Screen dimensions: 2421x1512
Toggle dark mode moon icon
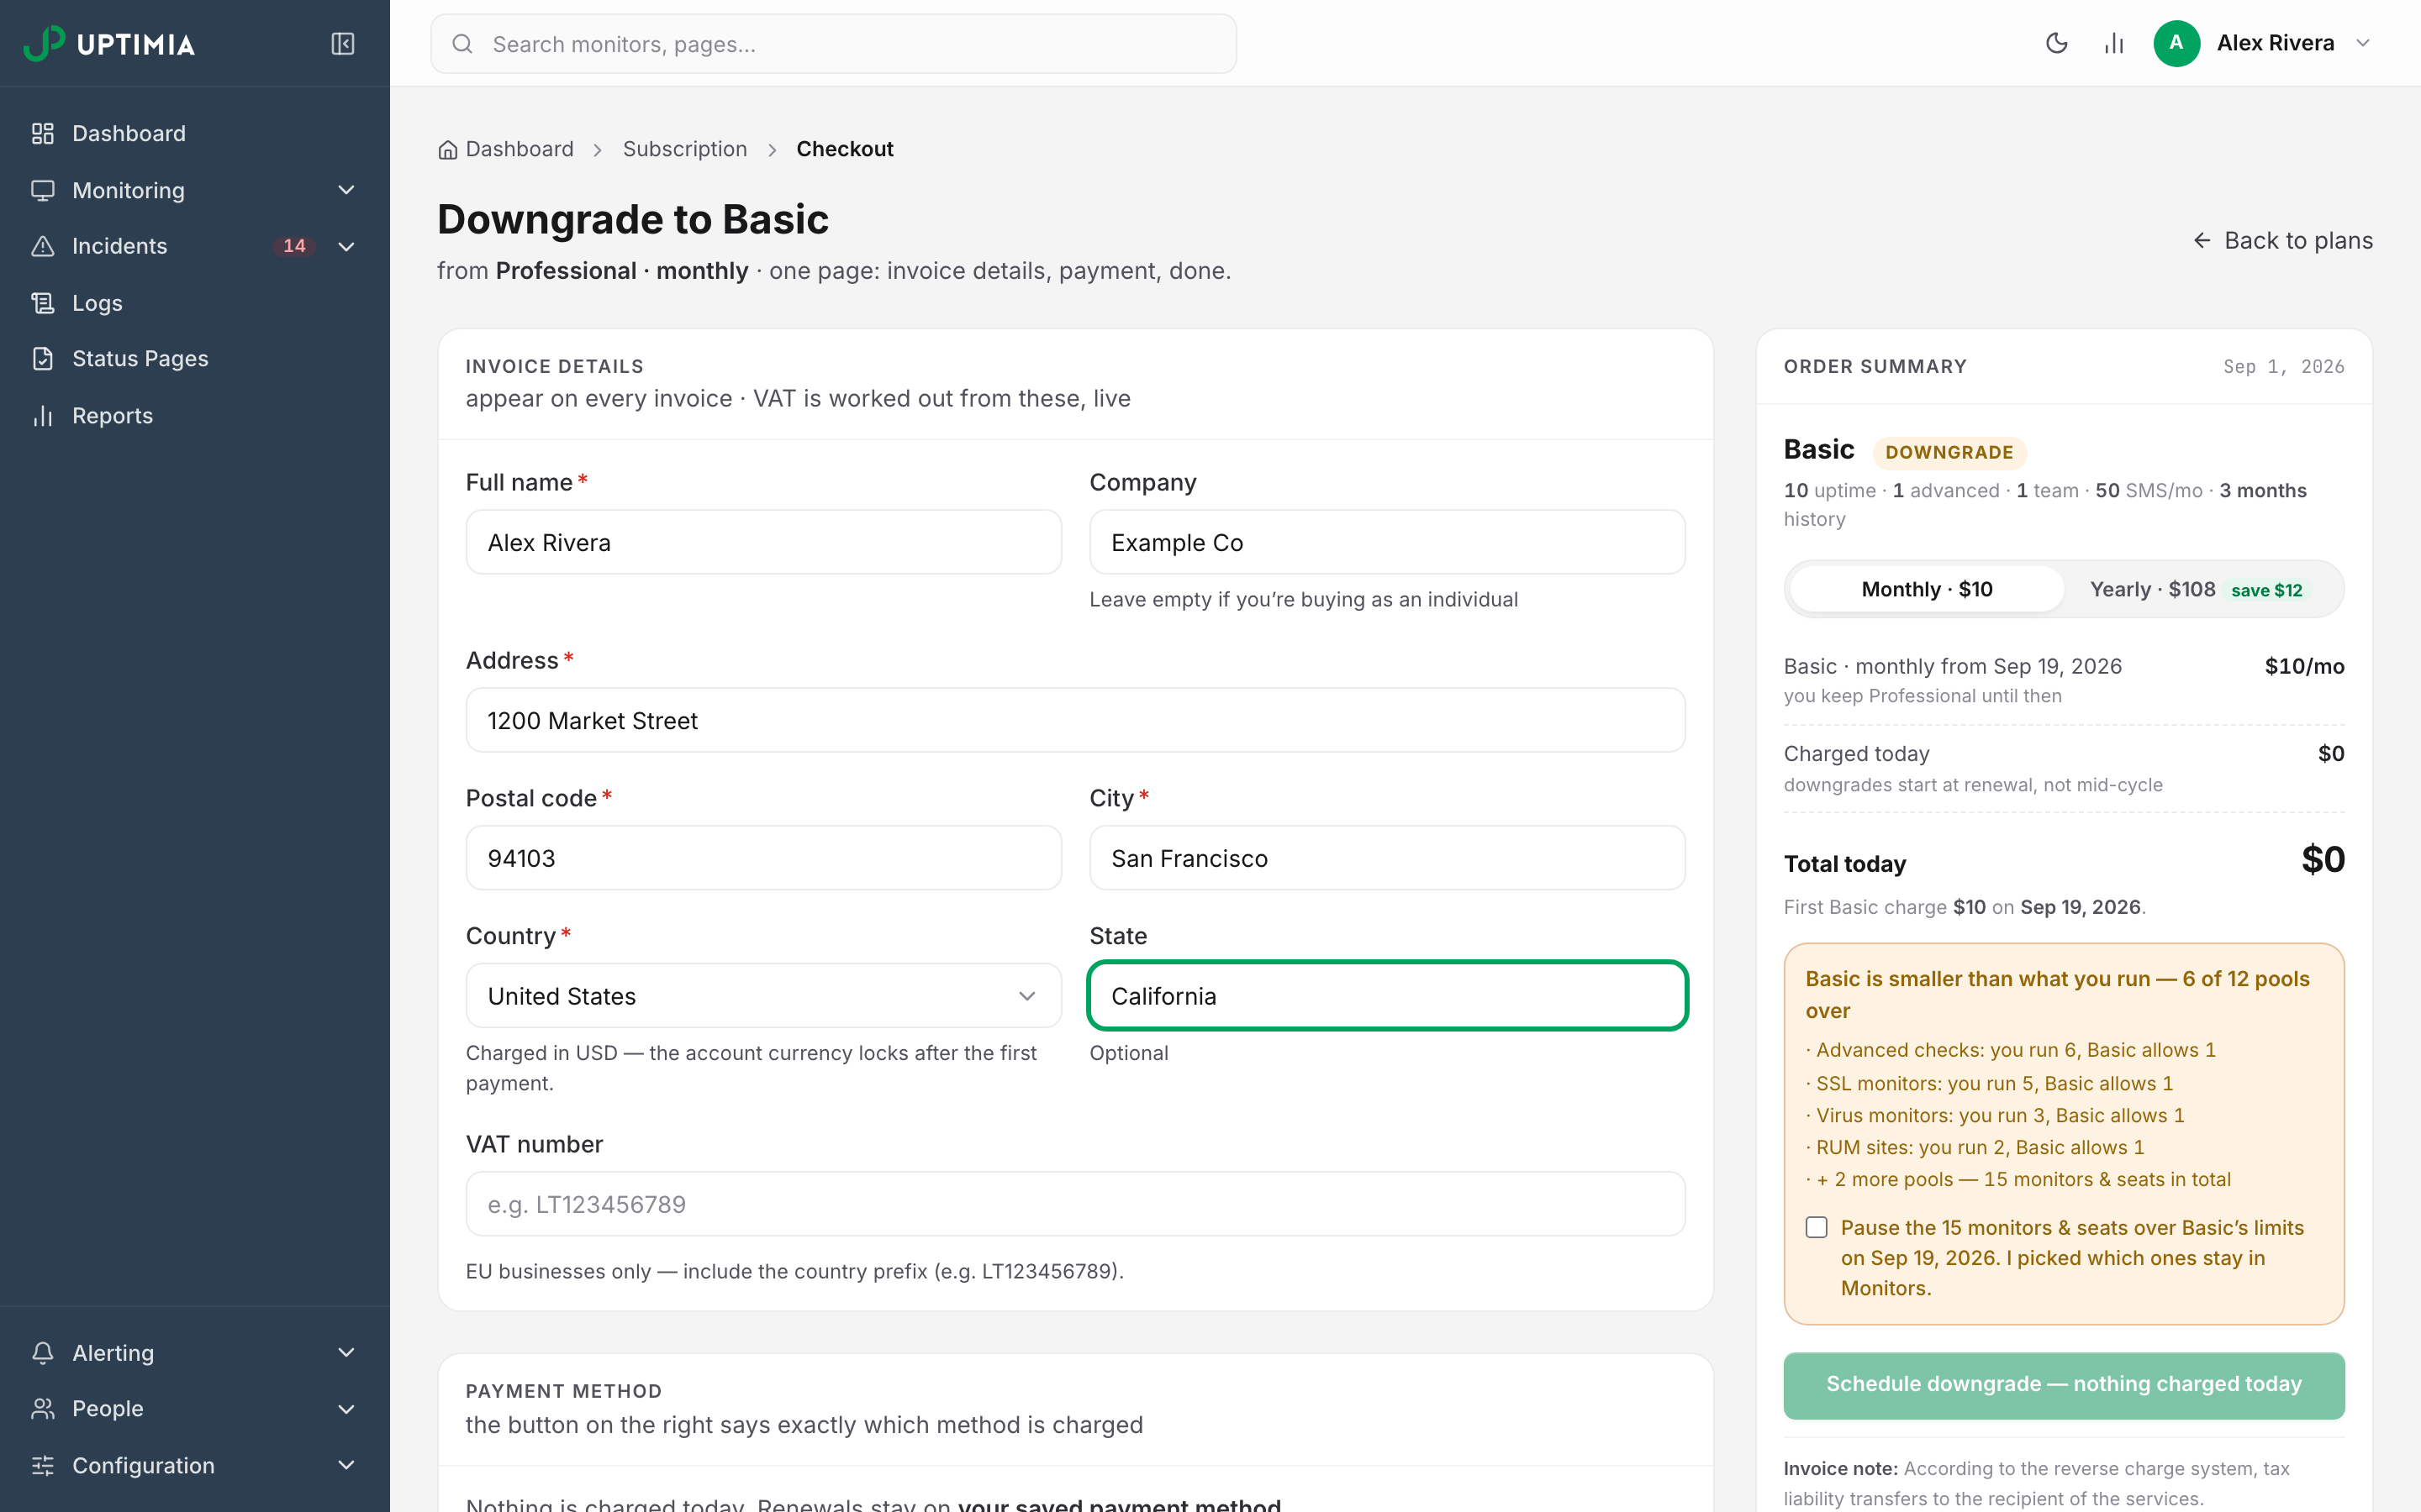[2057, 43]
